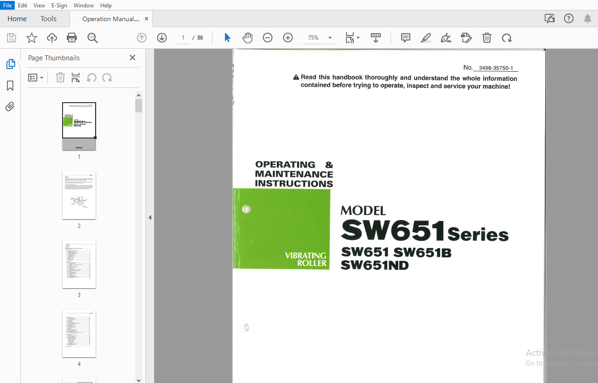598x383 pixels.
Task: Rotate thumbnail page clockwise
Action: [107, 77]
